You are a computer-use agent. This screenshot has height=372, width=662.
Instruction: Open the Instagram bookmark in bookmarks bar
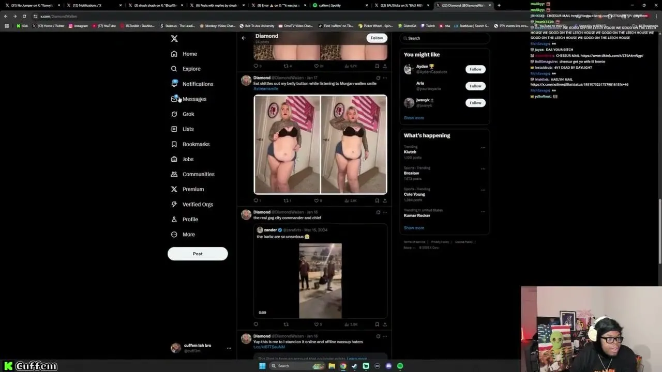point(78,26)
